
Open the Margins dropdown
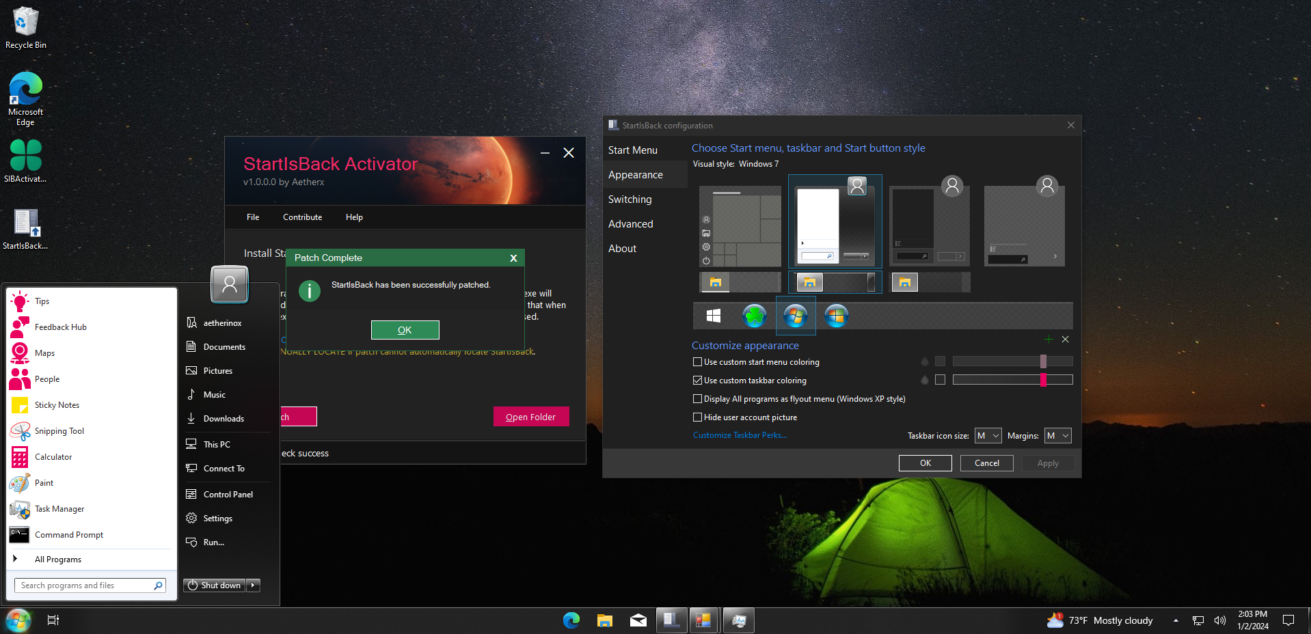click(1057, 436)
